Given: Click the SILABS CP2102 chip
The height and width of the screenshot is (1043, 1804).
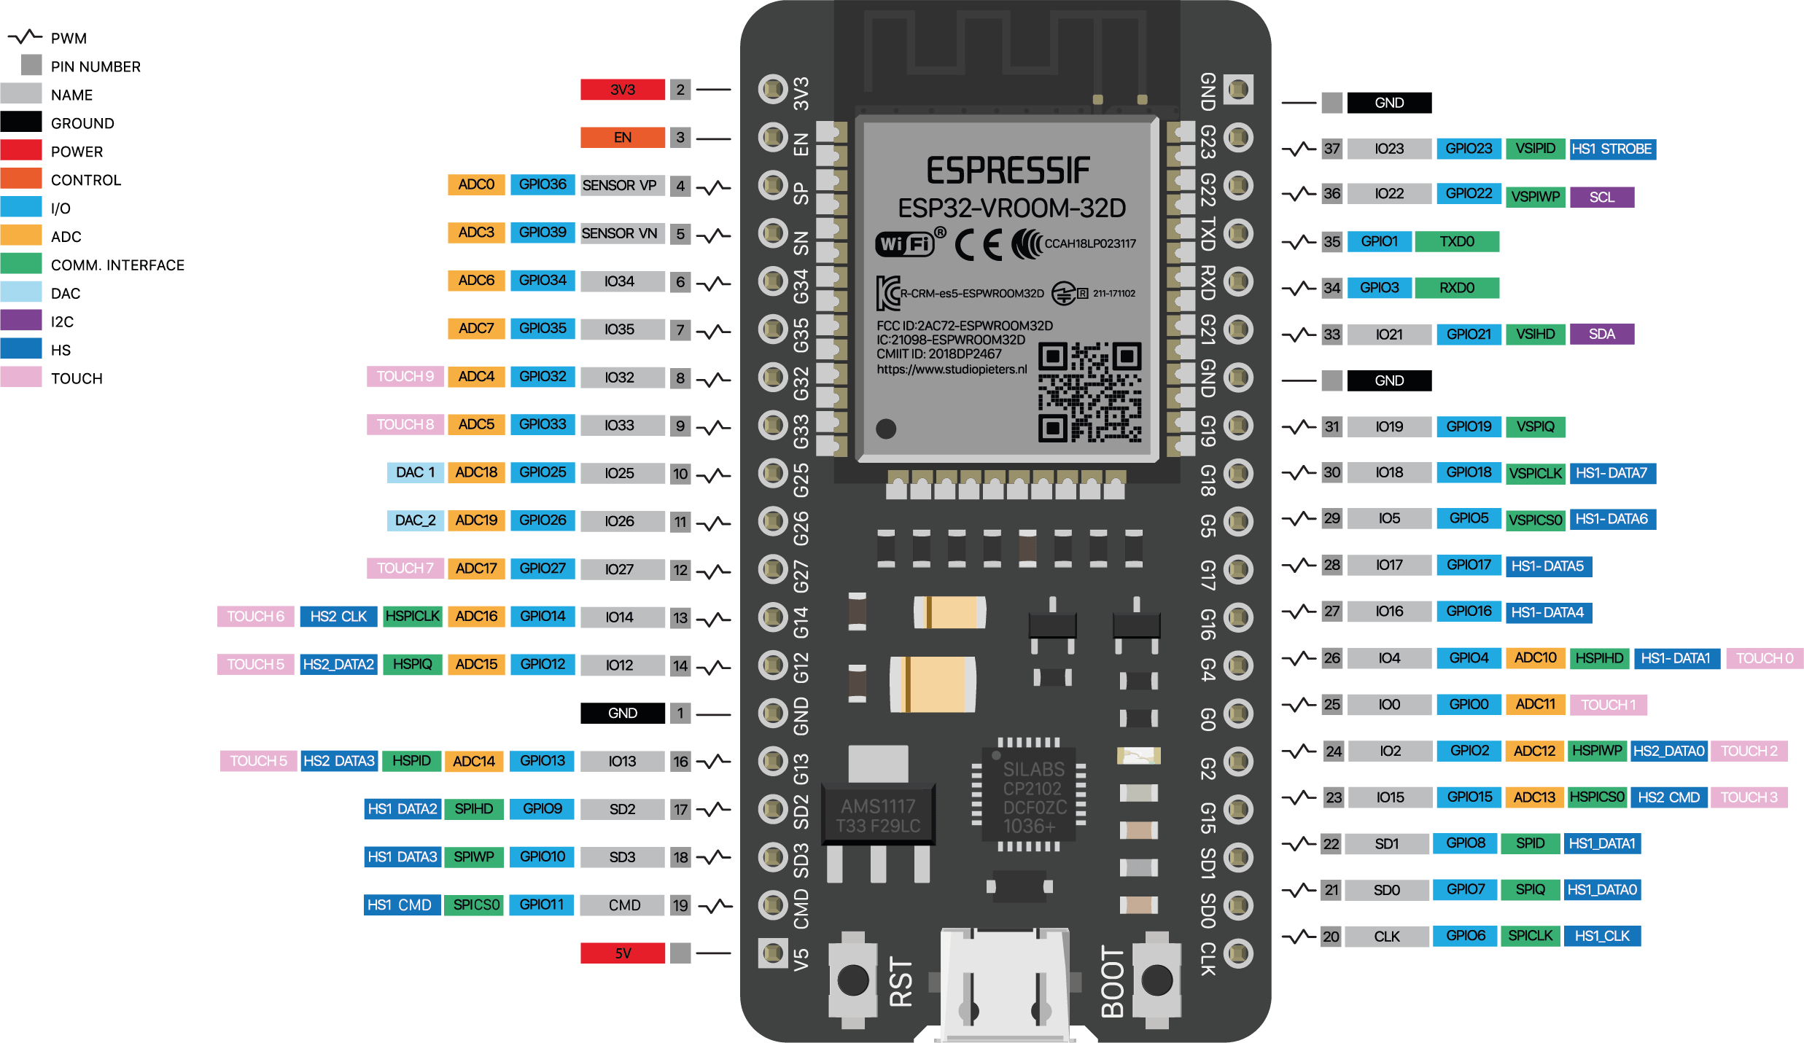Looking at the screenshot, I should coord(1028,794).
